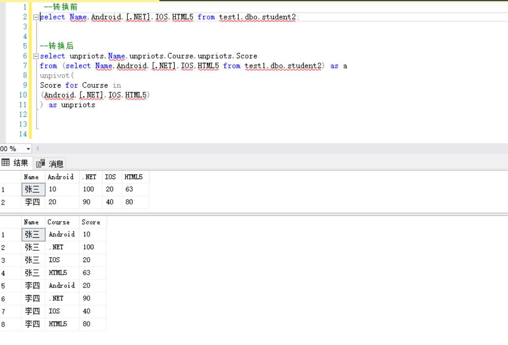Select the Android column header

61,177
